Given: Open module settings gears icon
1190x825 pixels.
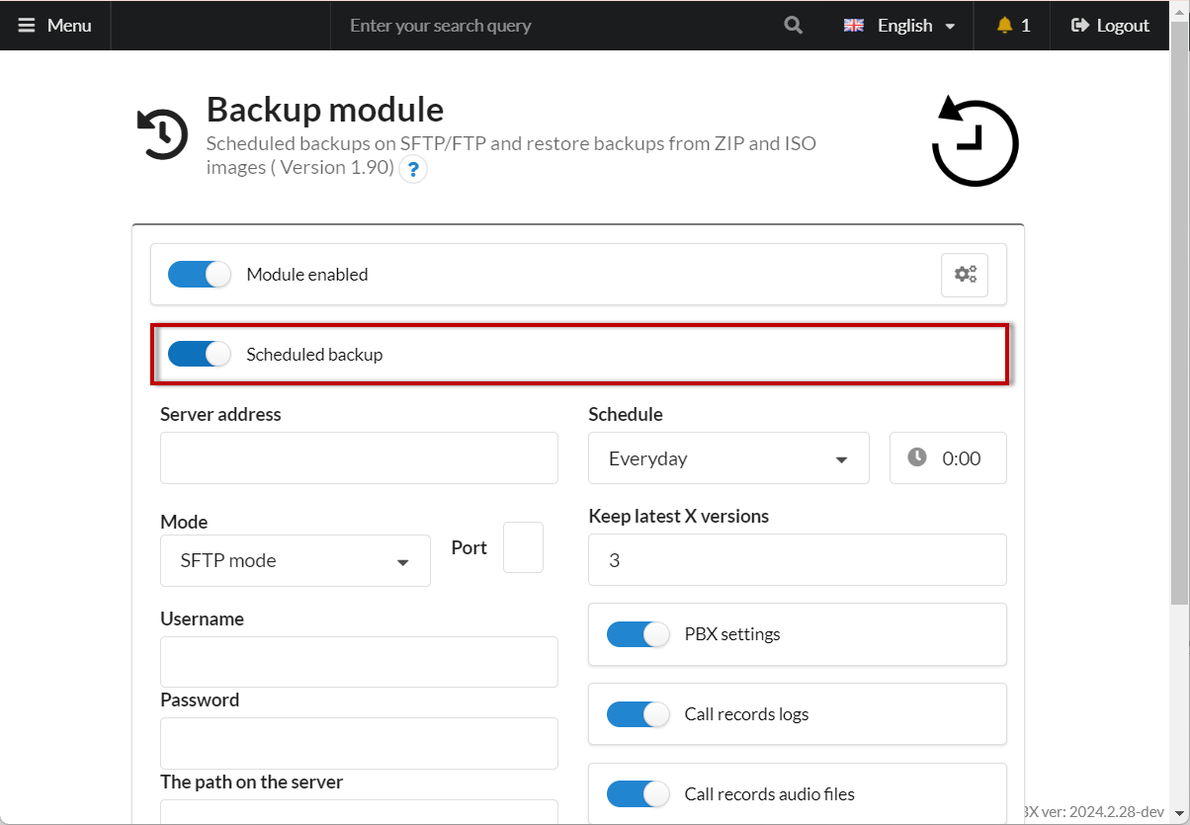Looking at the screenshot, I should pyautogui.click(x=964, y=275).
